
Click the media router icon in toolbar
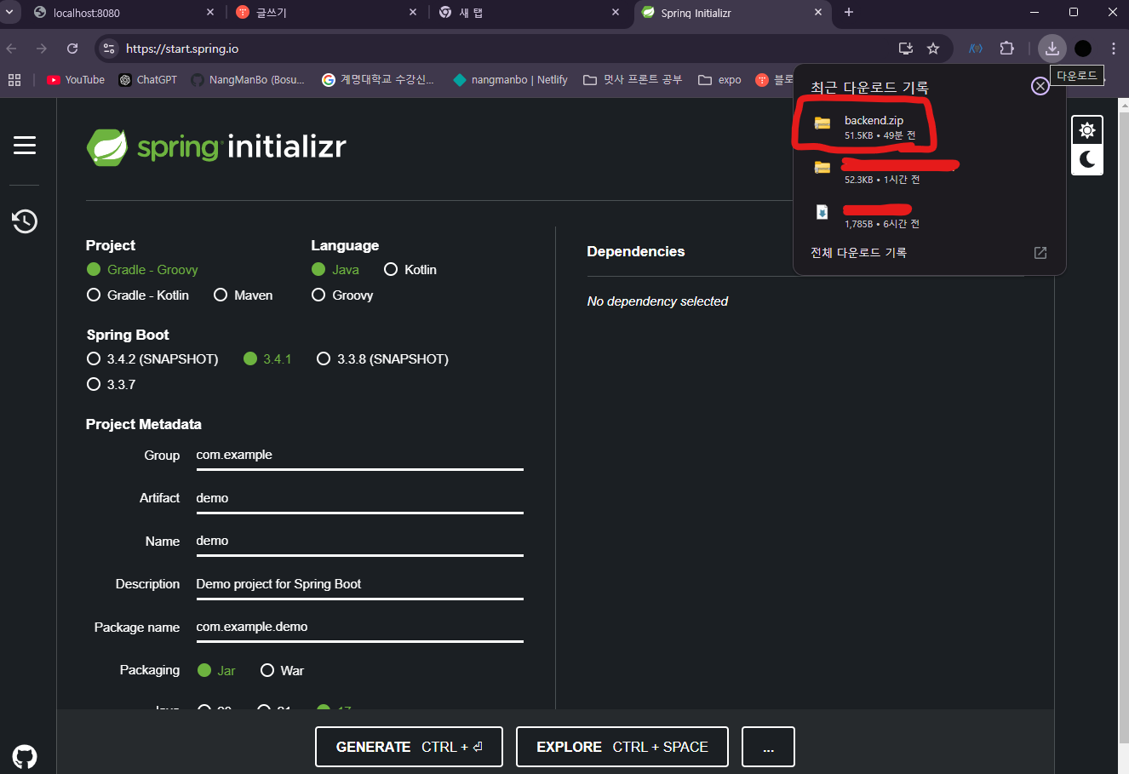tap(976, 49)
